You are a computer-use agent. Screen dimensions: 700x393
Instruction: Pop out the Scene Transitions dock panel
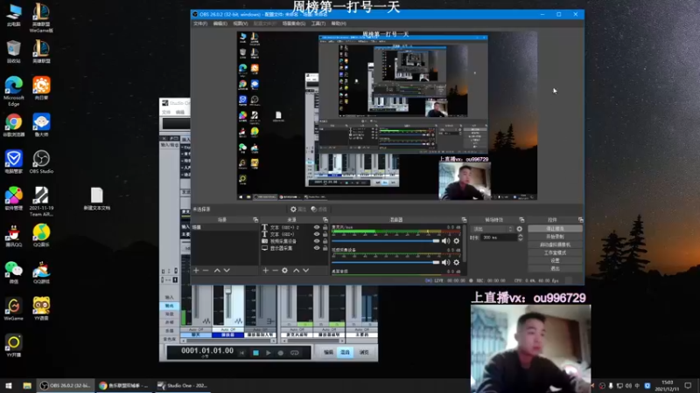point(521,220)
